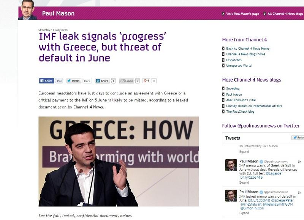Open the Paul Mason blog title
304x220 pixels.
tap(58, 13)
